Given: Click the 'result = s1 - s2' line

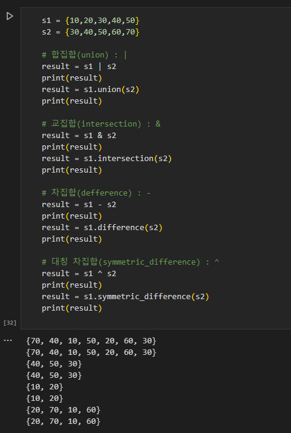Looking at the screenshot, I should click(x=79, y=205).
